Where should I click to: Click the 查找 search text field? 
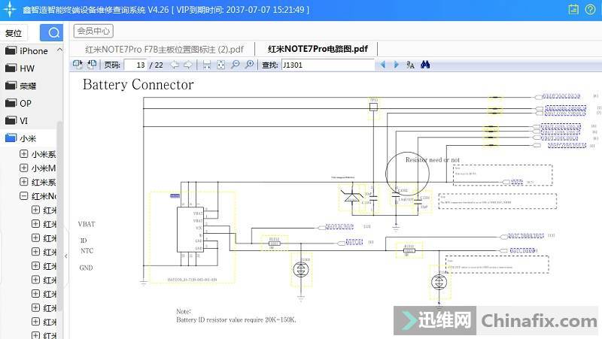click(x=327, y=65)
